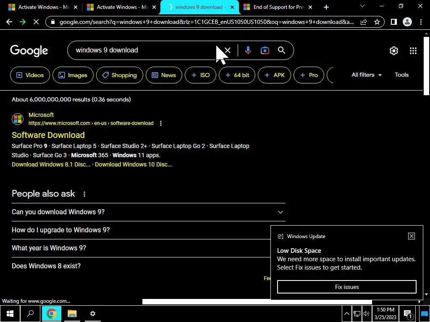This screenshot has width=430, height=322.
Task: Filter results by Videos
Action: pos(30,75)
